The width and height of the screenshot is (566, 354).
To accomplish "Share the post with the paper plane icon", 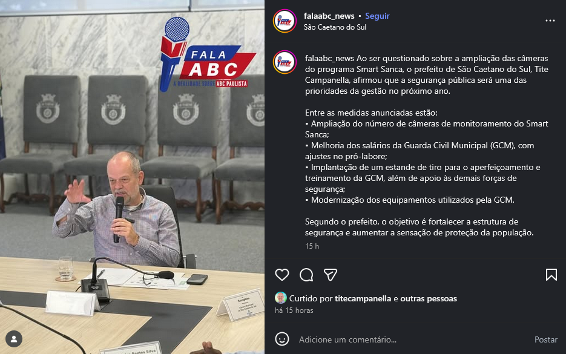I will 331,275.
